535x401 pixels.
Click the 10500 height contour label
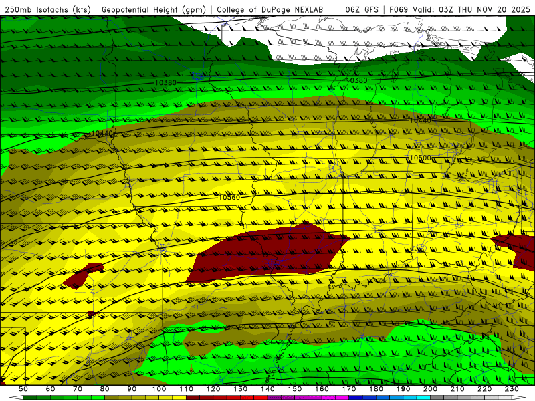(x=421, y=158)
